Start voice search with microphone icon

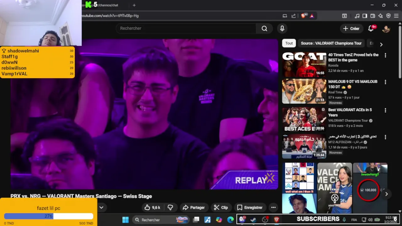tap(282, 29)
